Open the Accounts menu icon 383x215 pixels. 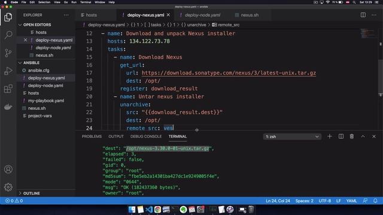coord(8,169)
